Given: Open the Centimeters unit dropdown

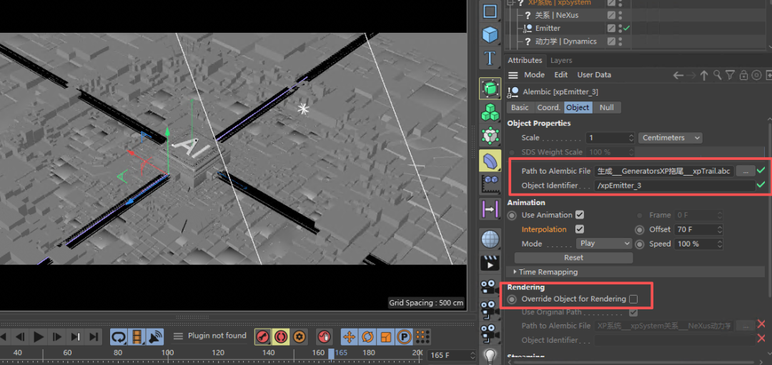Looking at the screenshot, I should click(x=670, y=138).
